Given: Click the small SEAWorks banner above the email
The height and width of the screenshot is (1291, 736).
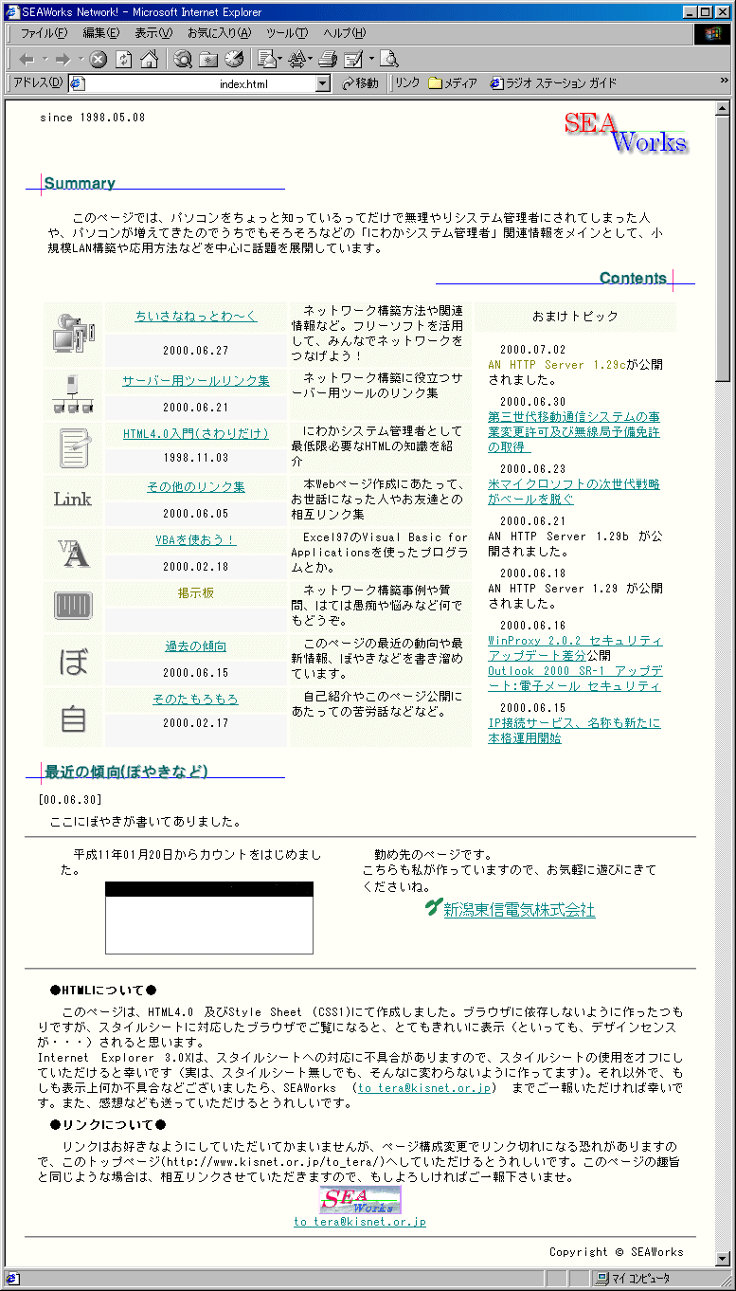Looking at the screenshot, I should point(360,1200).
